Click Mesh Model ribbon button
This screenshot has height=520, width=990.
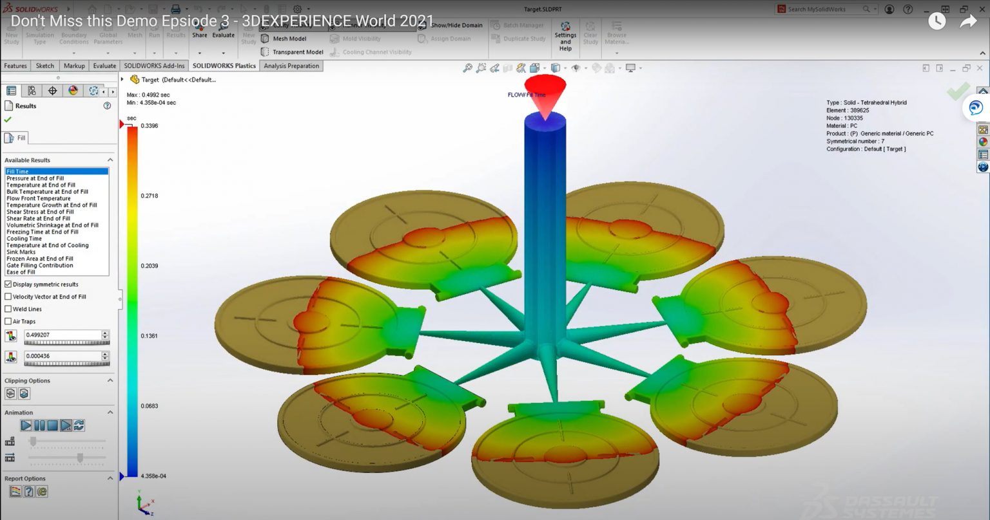[x=284, y=39]
